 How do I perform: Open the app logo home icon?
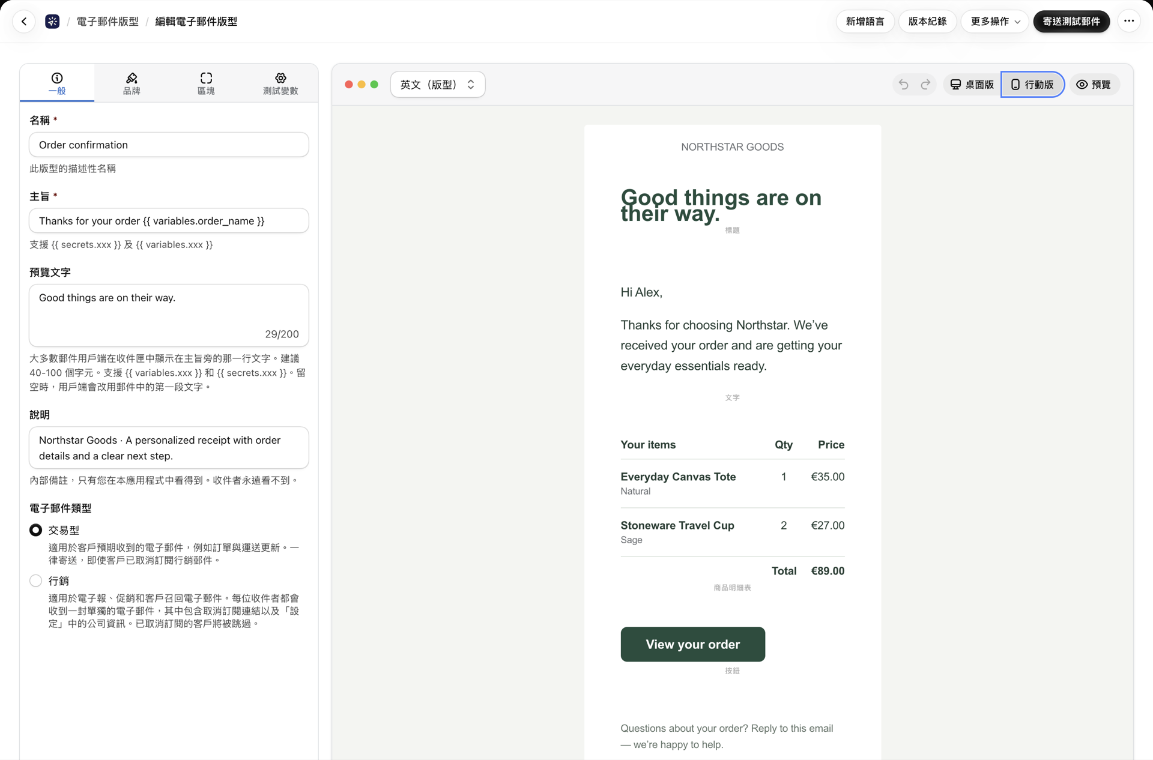point(52,22)
